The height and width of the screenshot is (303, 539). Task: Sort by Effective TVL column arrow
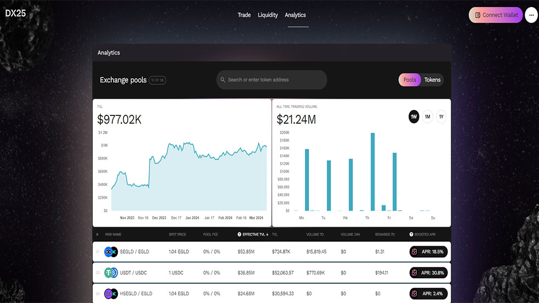tap(267, 235)
